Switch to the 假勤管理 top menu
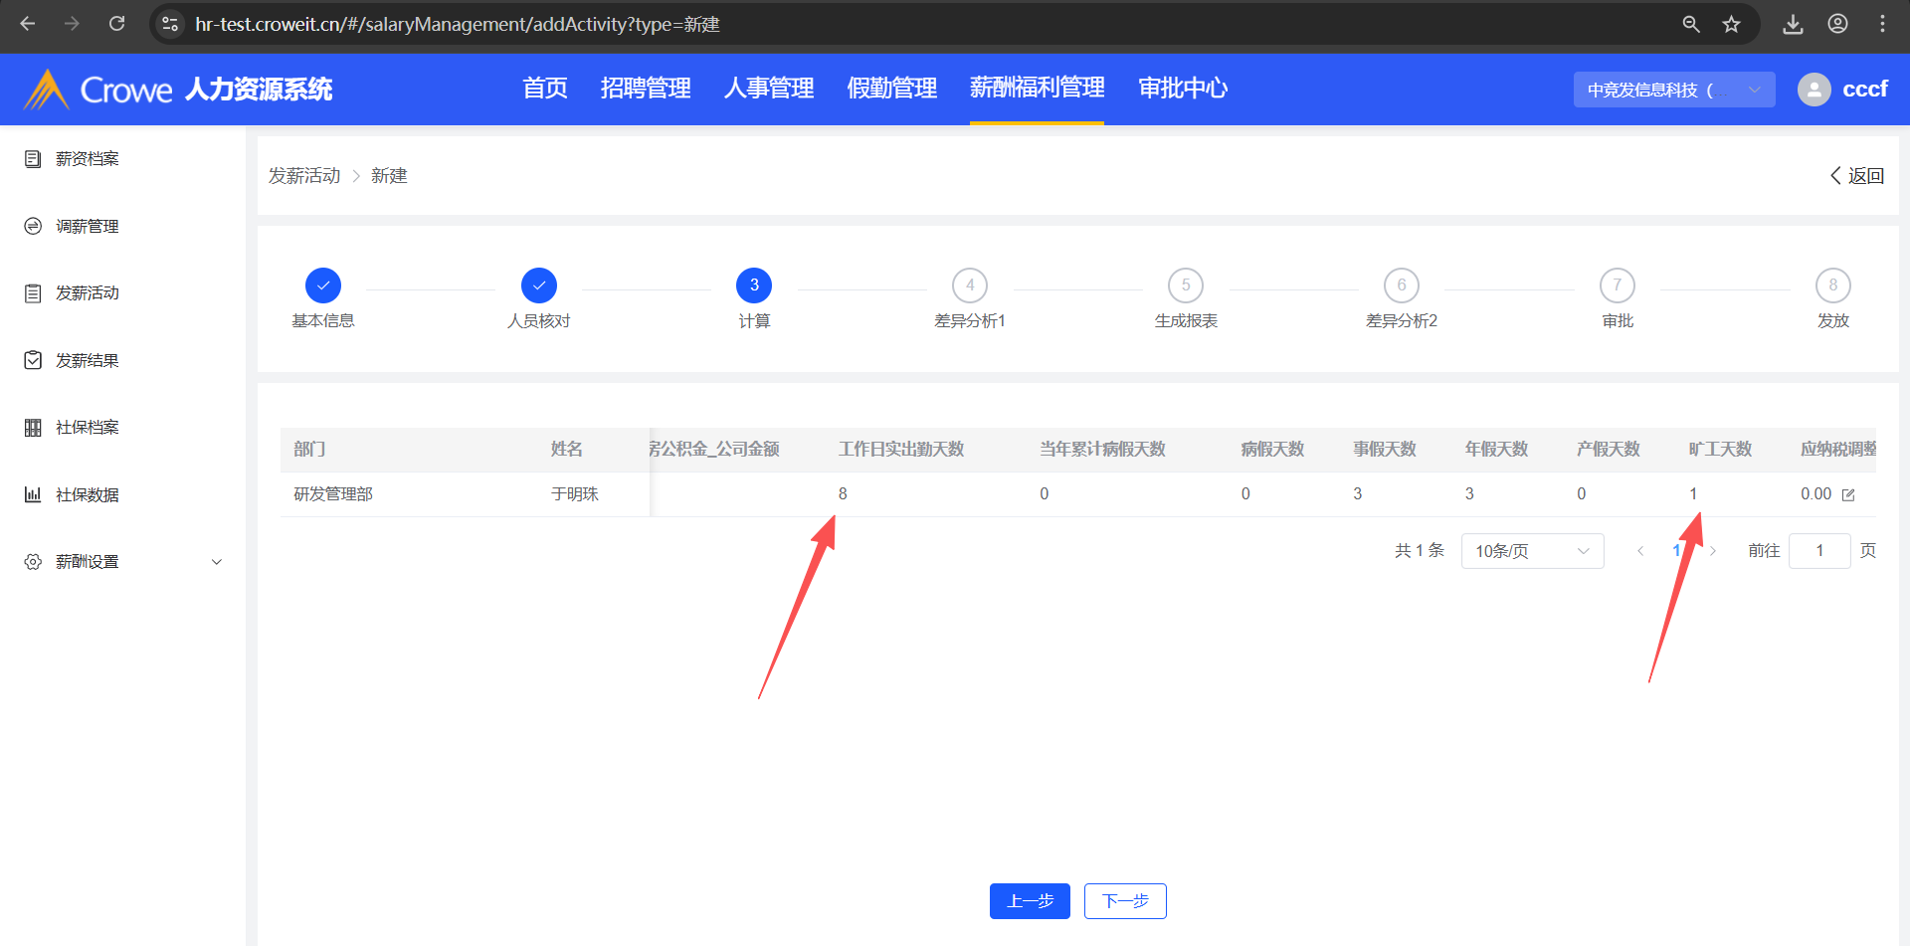Image resolution: width=1910 pixels, height=946 pixels. [x=891, y=89]
